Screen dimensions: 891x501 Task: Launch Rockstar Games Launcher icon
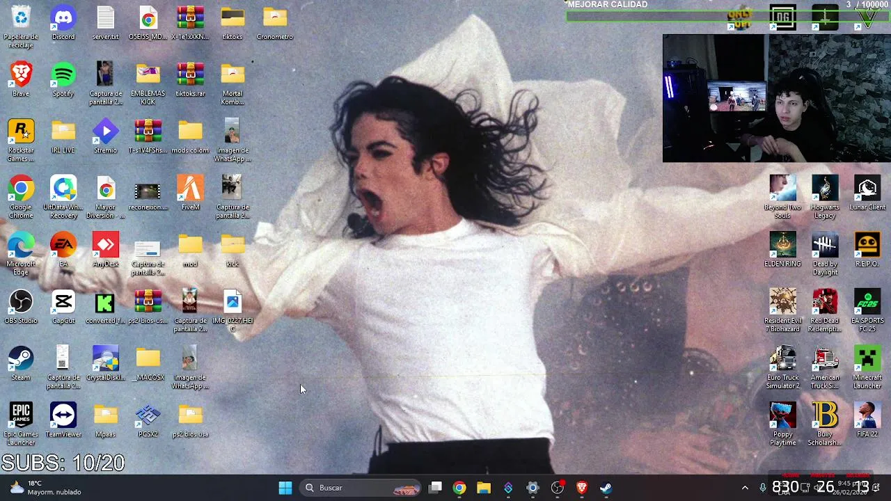[21, 141]
